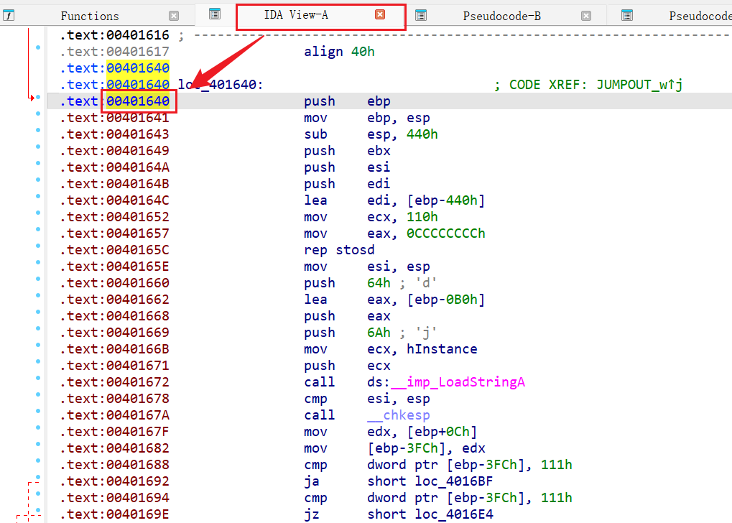Click the Functions tab 'f' icon
Image resolution: width=732 pixels, height=523 pixels.
tap(9, 16)
